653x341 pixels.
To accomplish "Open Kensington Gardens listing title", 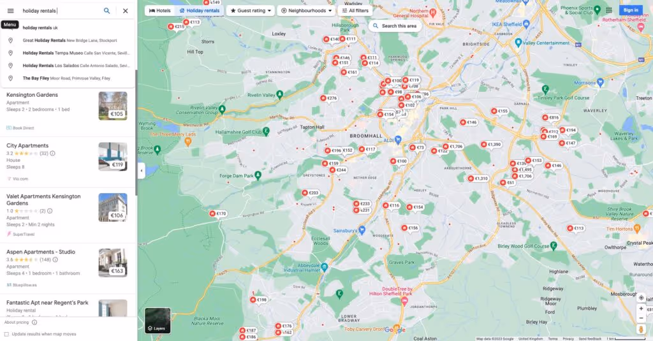I will 32,95.
